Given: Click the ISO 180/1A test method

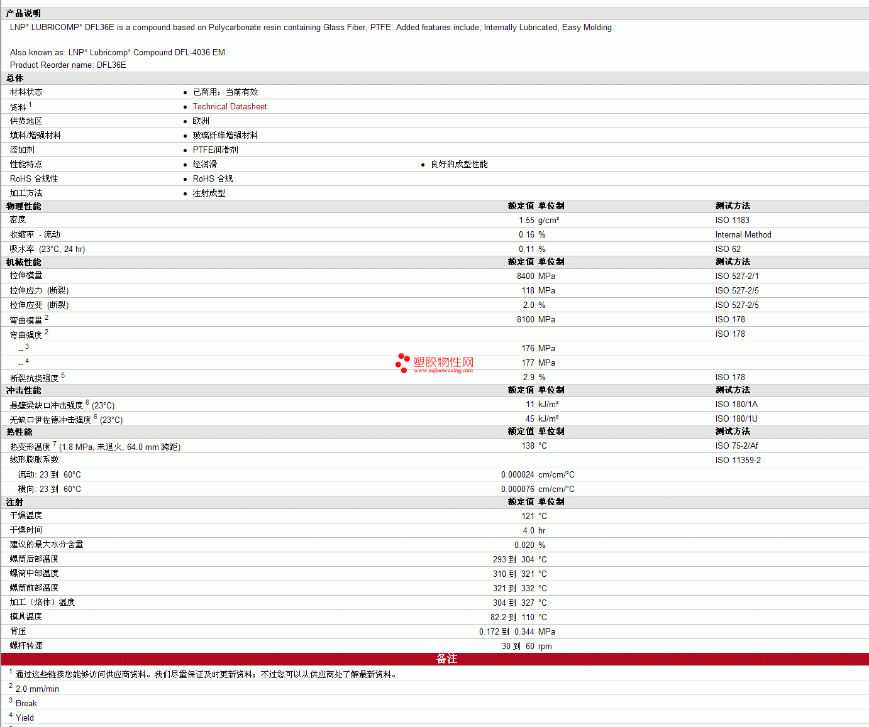Looking at the screenshot, I should point(736,405).
